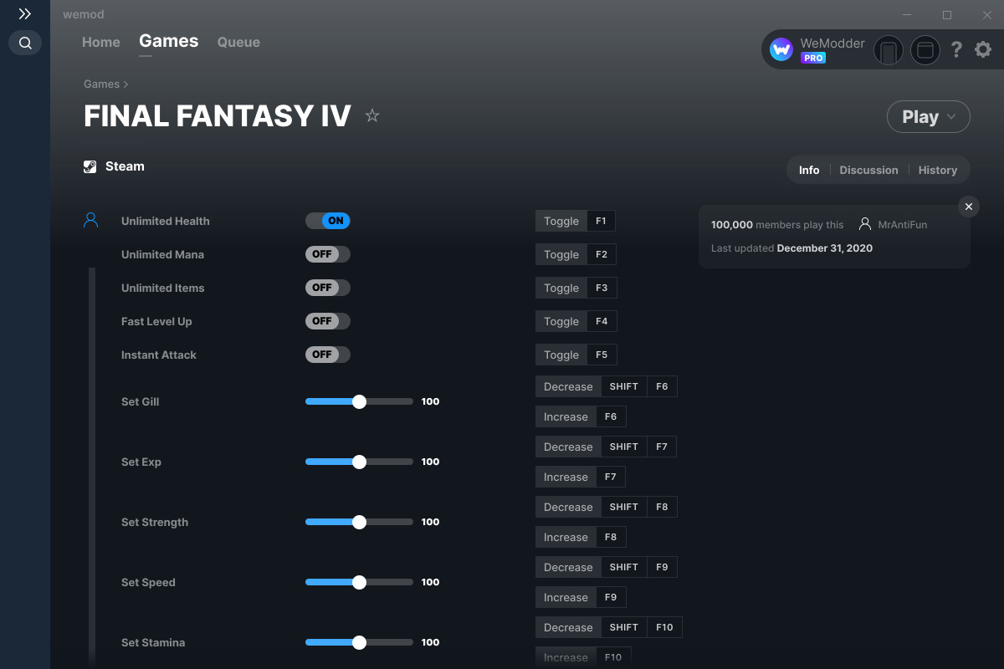The height and width of the screenshot is (669, 1004).
Task: Maximize the wemod window
Action: click(947, 14)
